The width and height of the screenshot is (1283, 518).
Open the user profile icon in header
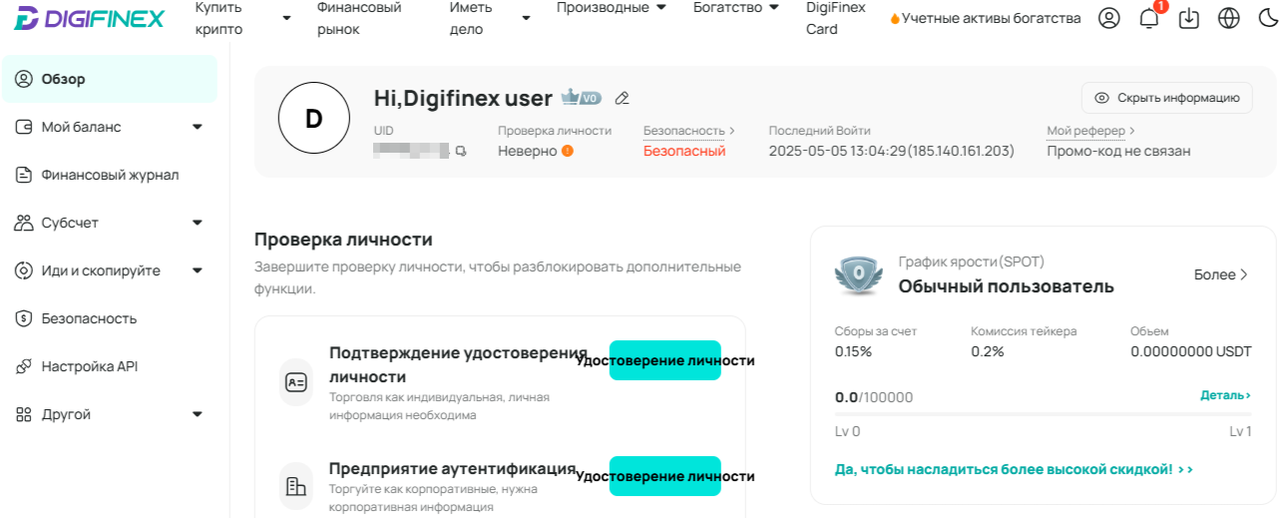(1108, 18)
